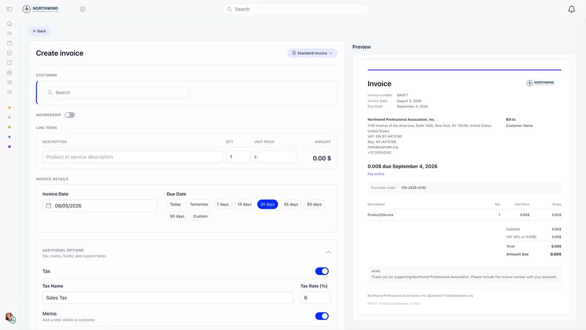Open the members people icon in sidebar
Image resolution: width=586 pixels, height=330 pixels.
9,33
